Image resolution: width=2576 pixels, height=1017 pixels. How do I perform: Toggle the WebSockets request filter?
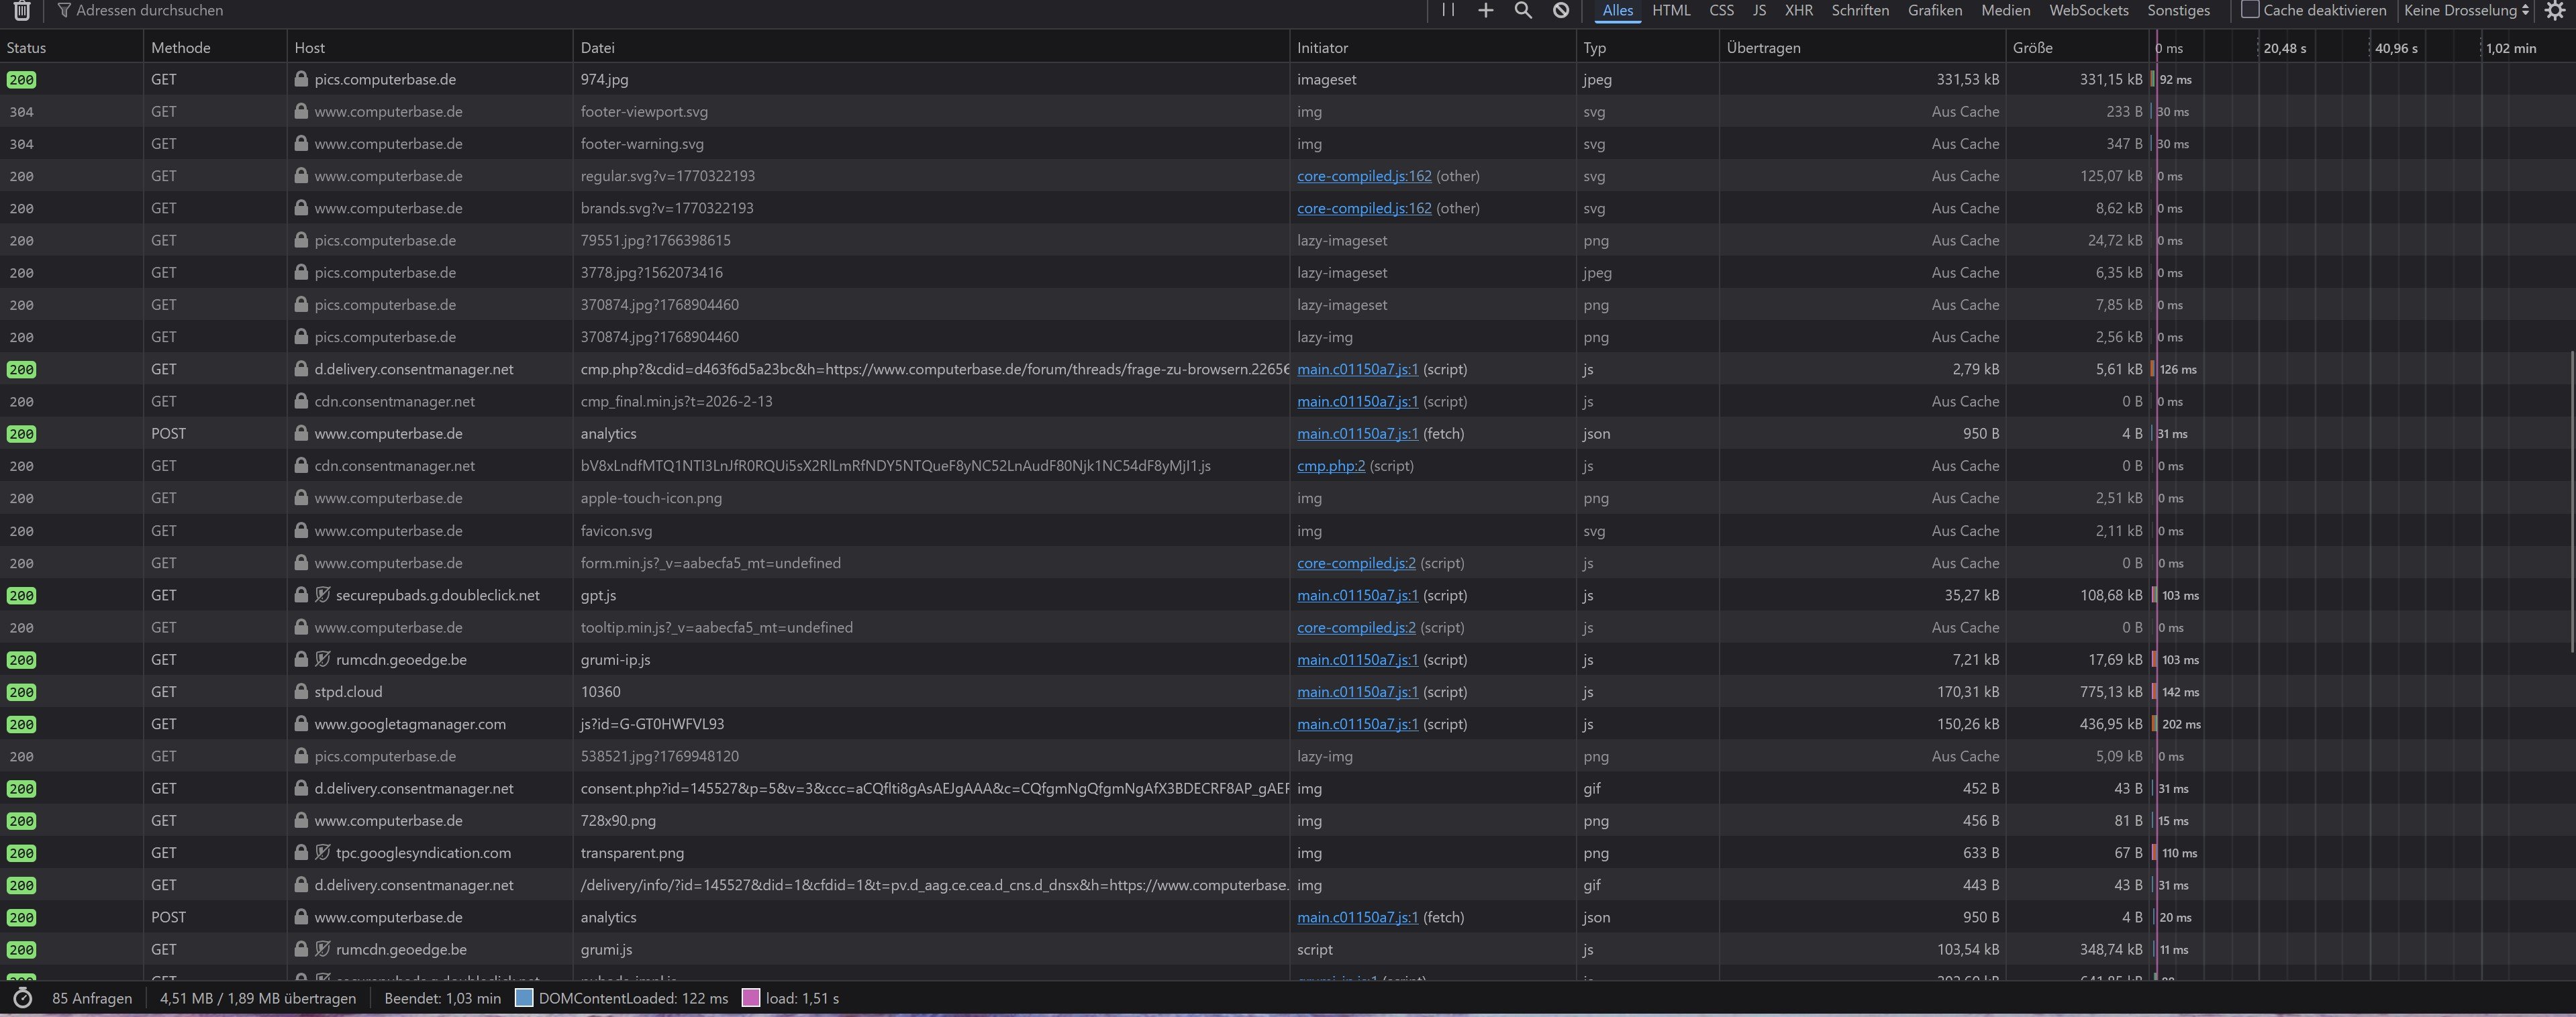tap(2088, 10)
